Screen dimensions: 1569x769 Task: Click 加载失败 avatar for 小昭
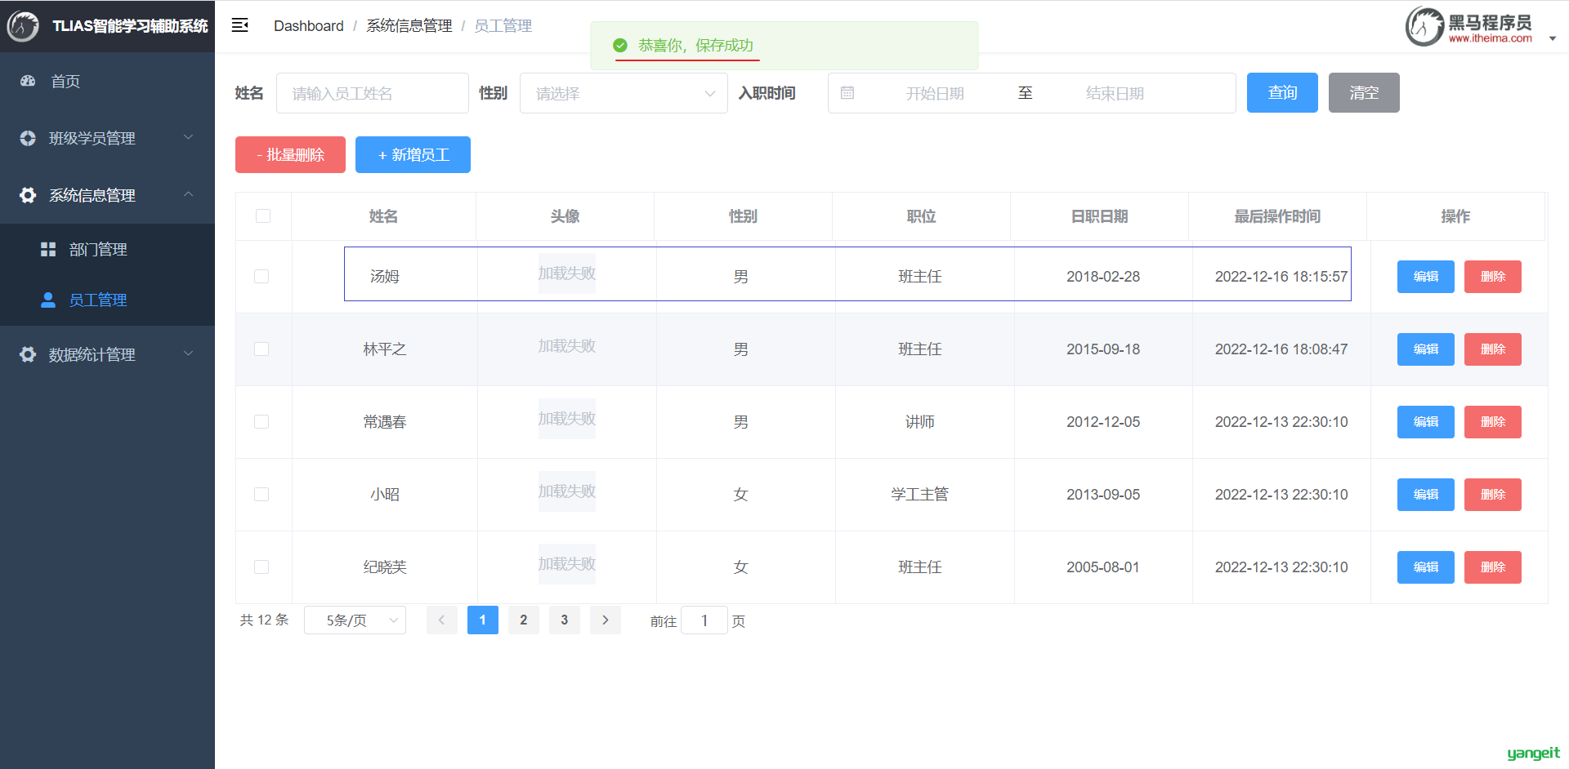pos(567,491)
